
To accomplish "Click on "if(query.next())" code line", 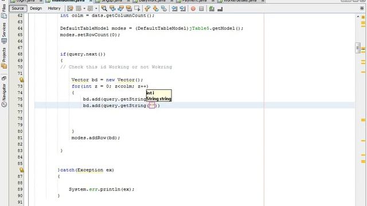I will point(83,54).
